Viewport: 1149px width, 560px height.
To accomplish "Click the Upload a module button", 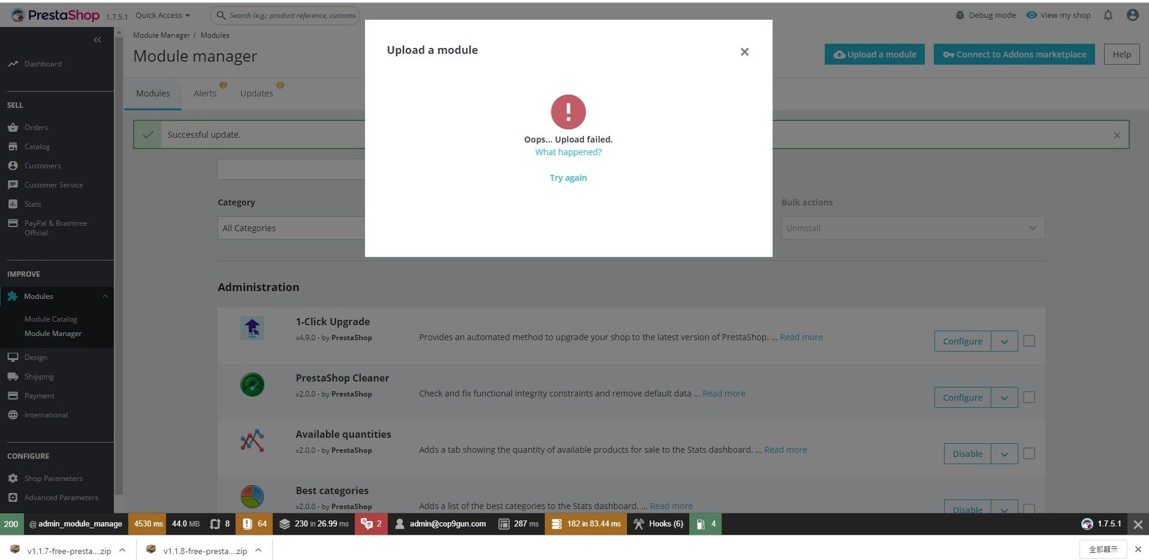I will click(874, 55).
